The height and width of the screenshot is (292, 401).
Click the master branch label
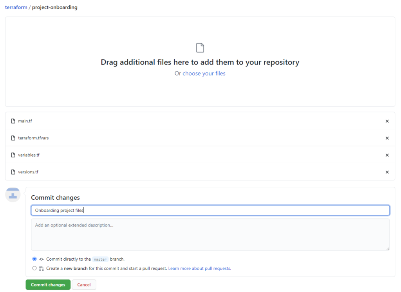100,259
